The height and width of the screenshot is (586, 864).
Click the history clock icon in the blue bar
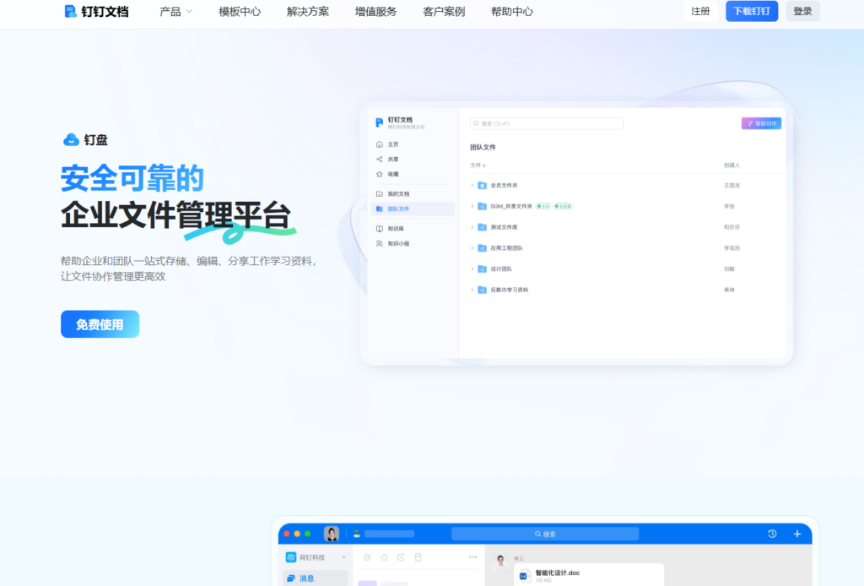772,534
